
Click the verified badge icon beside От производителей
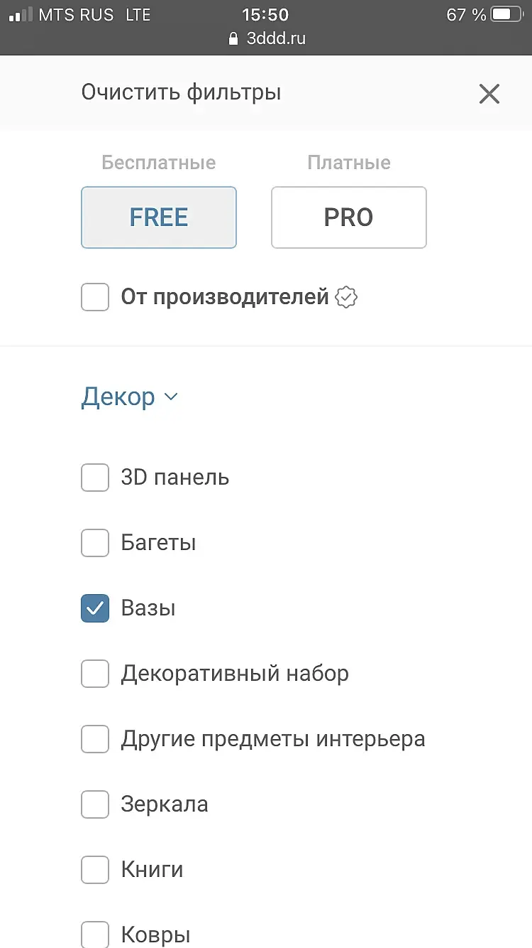click(345, 297)
